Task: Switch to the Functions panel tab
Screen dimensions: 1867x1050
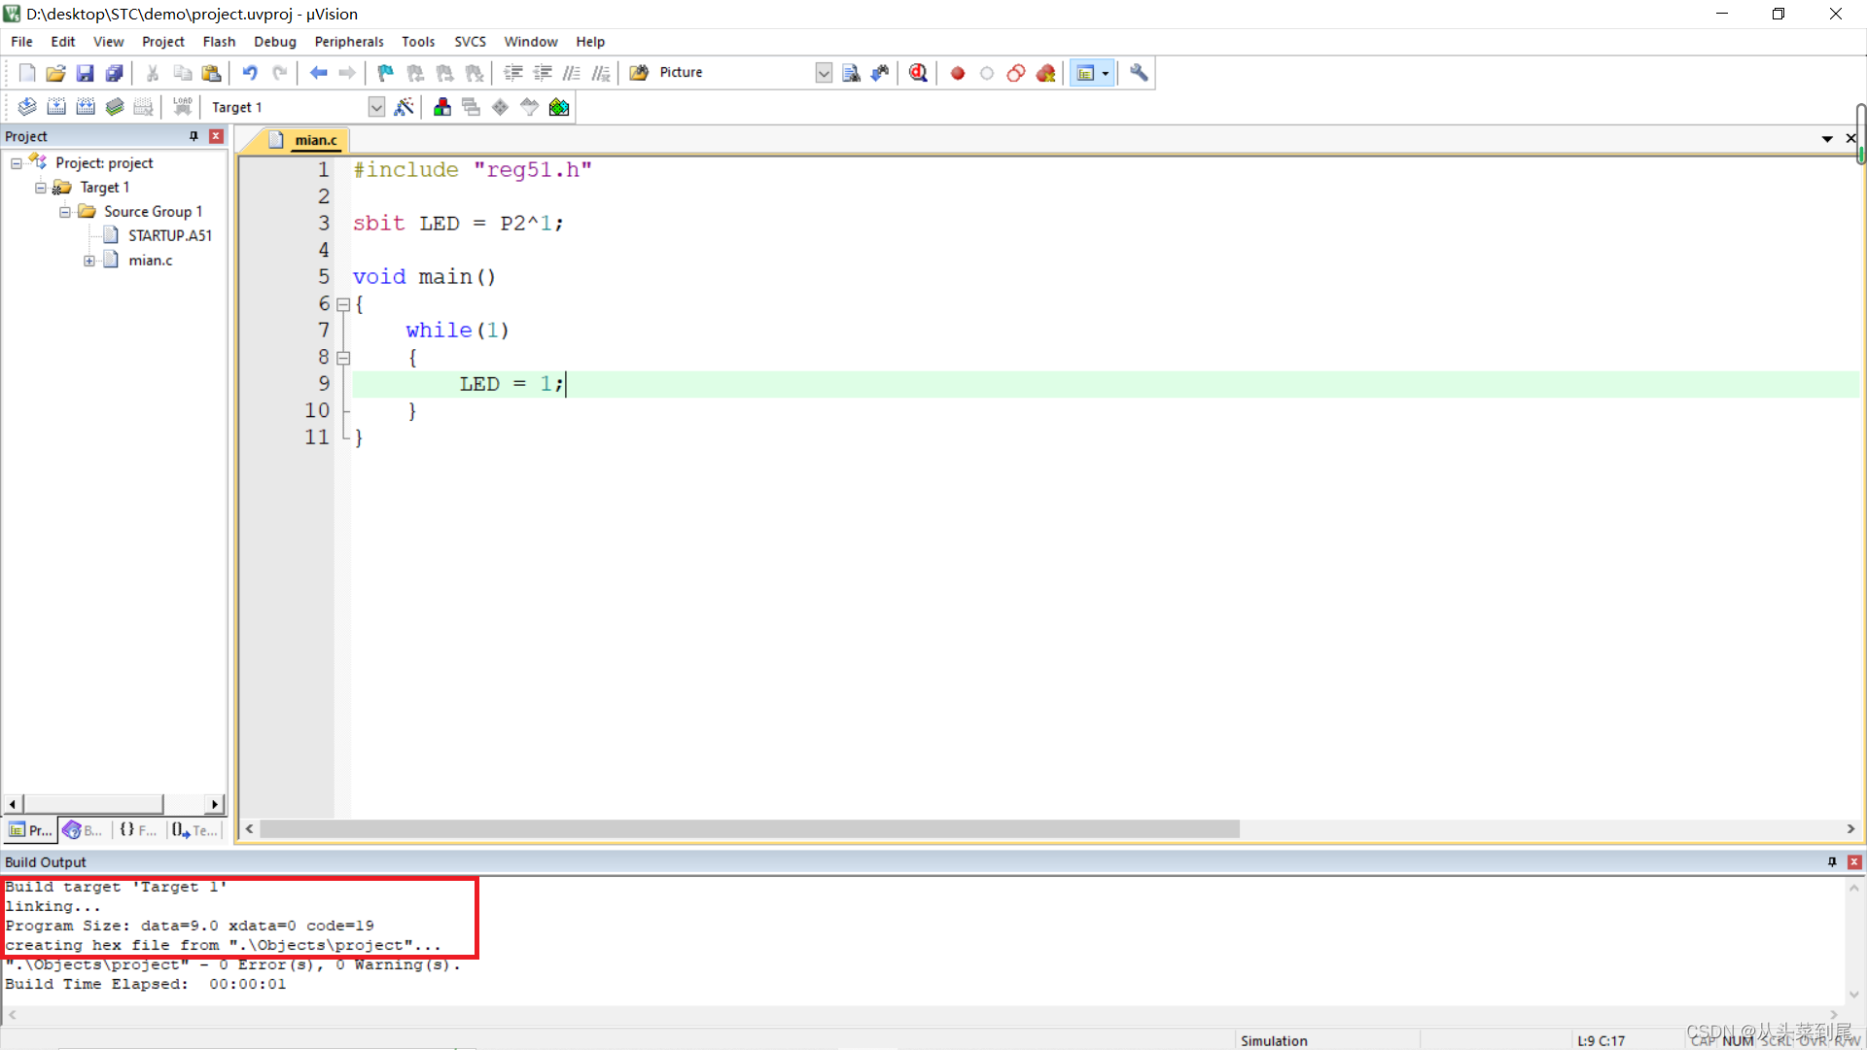Action: click(137, 830)
